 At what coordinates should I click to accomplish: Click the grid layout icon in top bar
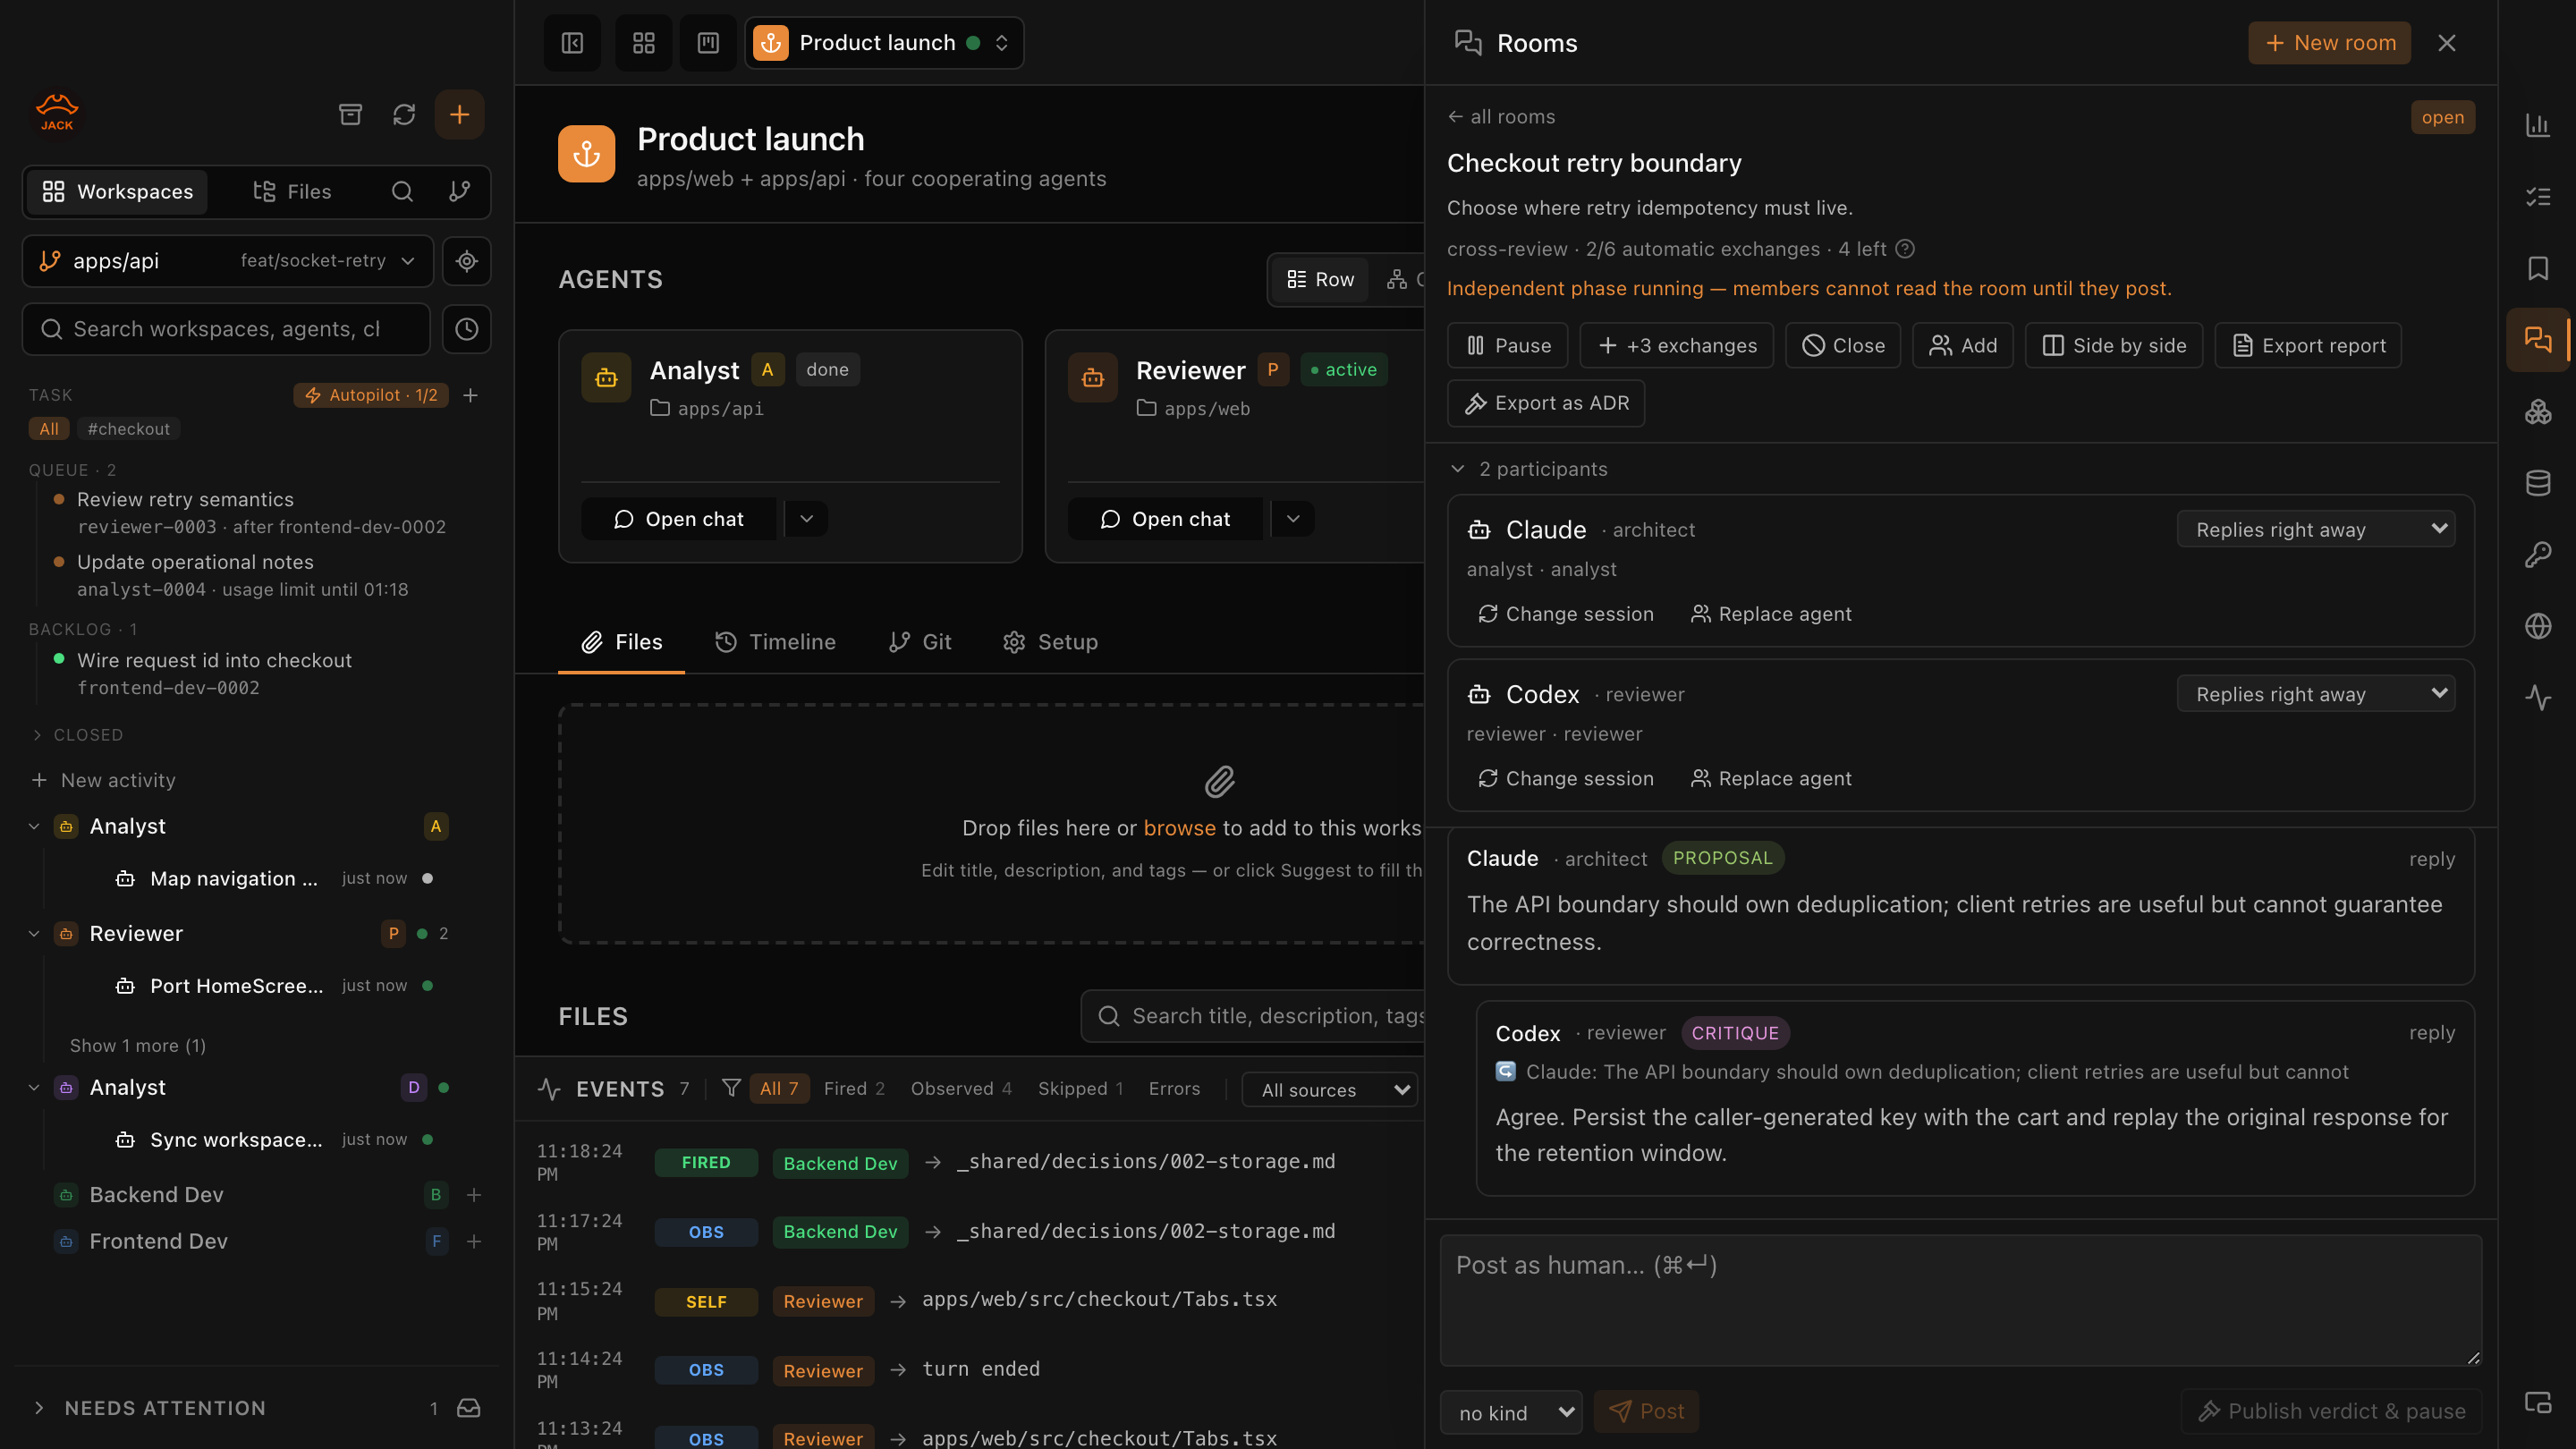[644, 43]
